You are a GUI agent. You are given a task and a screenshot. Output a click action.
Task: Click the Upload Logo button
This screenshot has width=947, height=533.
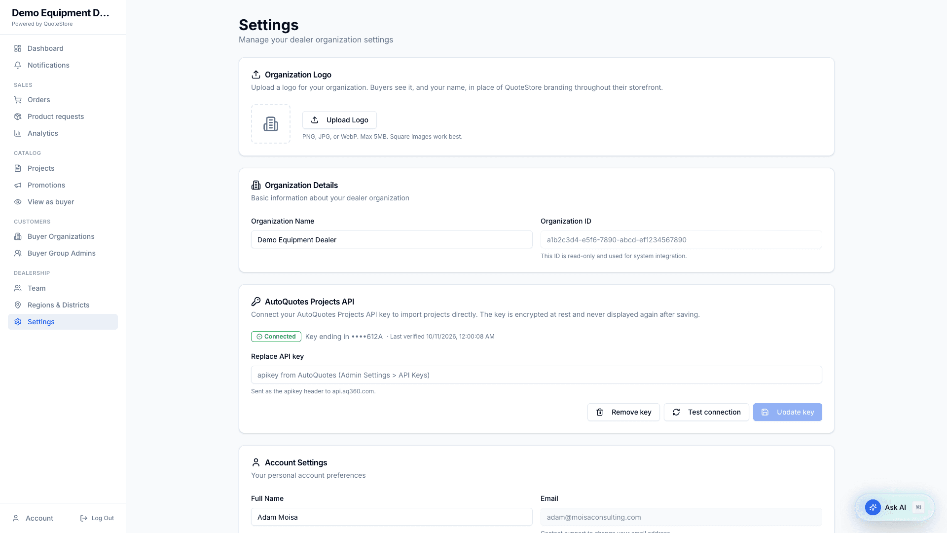(339, 120)
